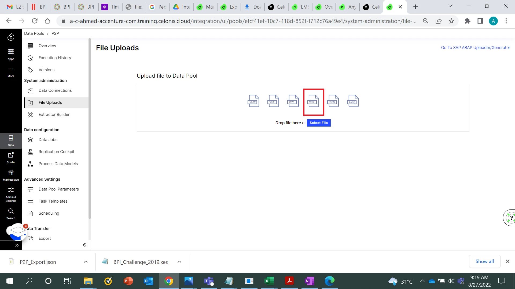
Task: Collapse the side navigation panel
Action: (x=84, y=245)
